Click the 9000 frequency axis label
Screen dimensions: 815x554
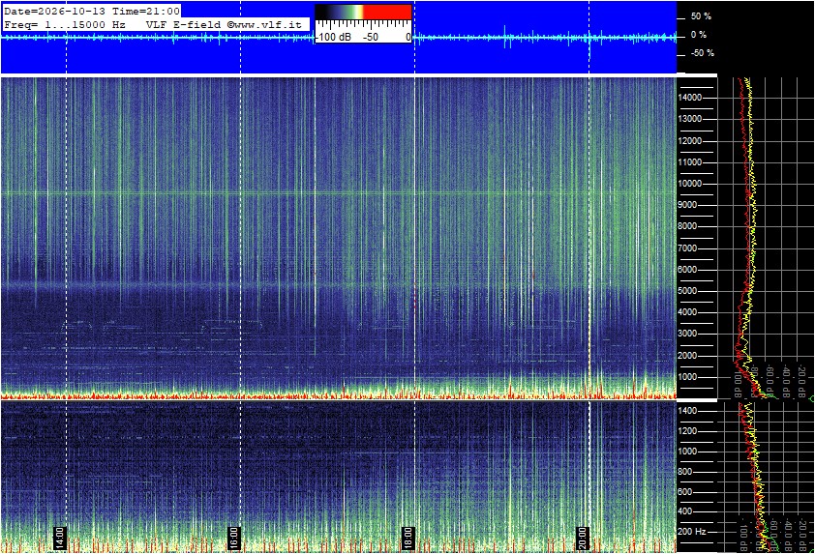point(687,205)
